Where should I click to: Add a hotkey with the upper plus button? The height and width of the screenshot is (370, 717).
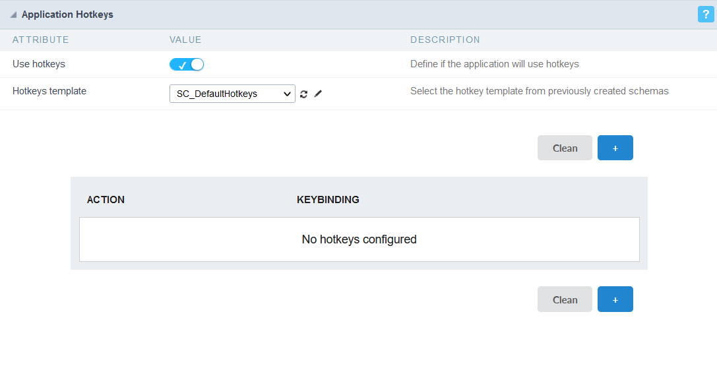pyautogui.click(x=615, y=148)
